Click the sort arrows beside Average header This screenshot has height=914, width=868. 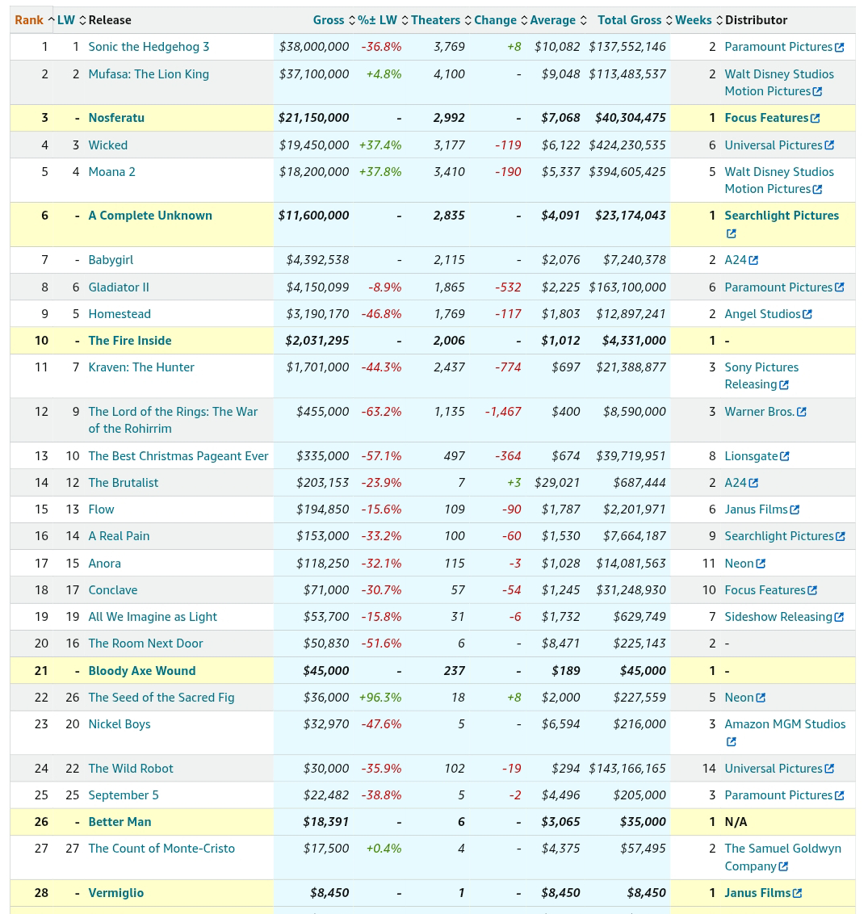pyautogui.click(x=583, y=20)
